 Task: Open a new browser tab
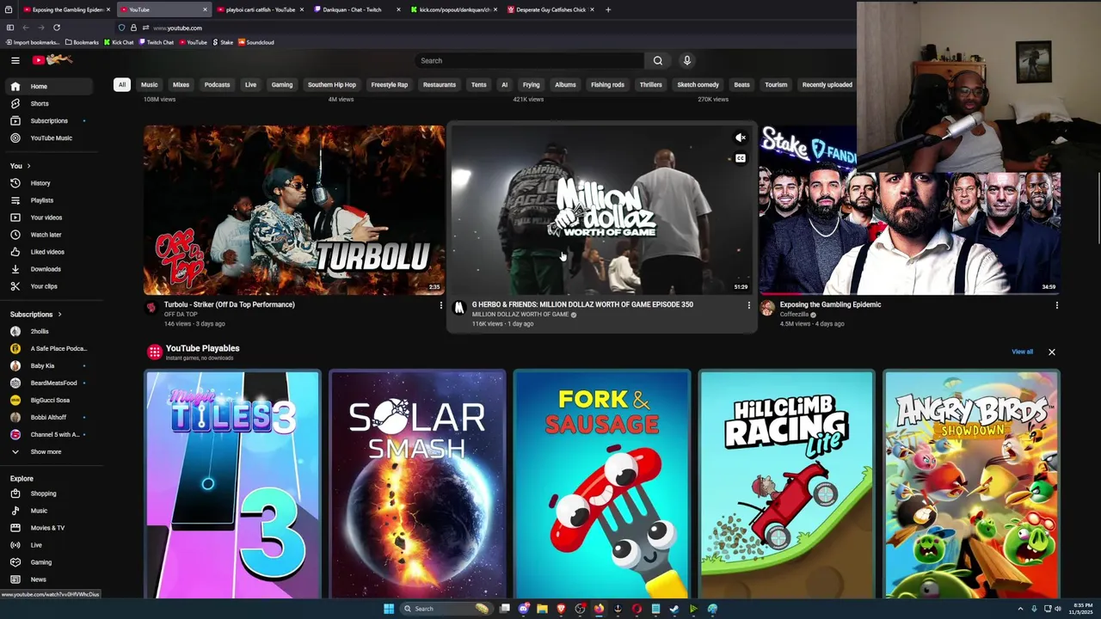click(608, 9)
